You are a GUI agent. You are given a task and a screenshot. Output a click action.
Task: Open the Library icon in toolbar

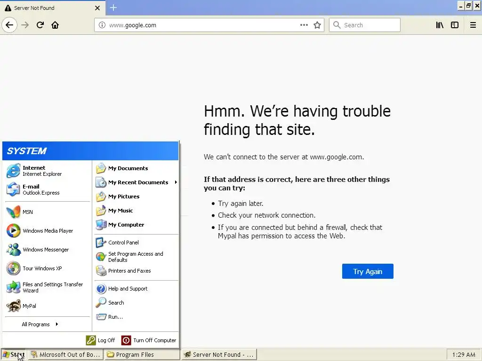[440, 25]
